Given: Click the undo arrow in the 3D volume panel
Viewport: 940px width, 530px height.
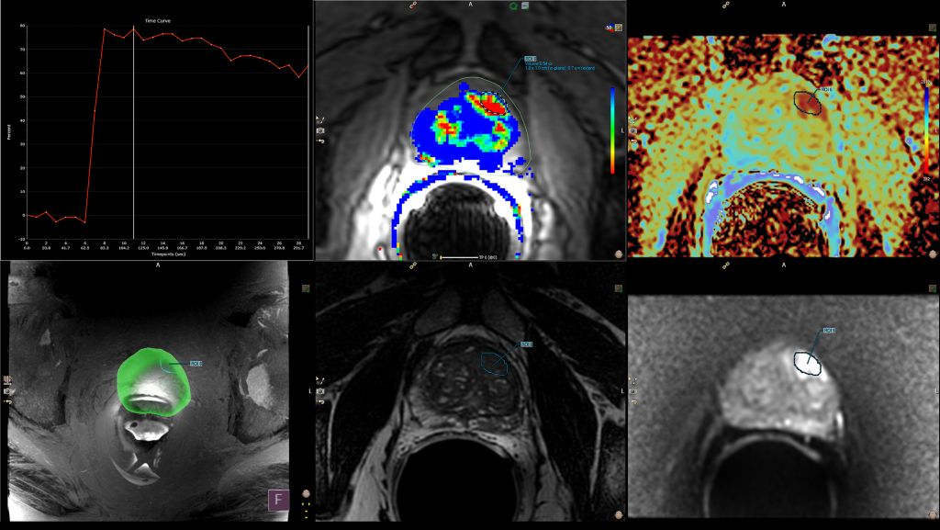Looking at the screenshot, I should click(7, 400).
